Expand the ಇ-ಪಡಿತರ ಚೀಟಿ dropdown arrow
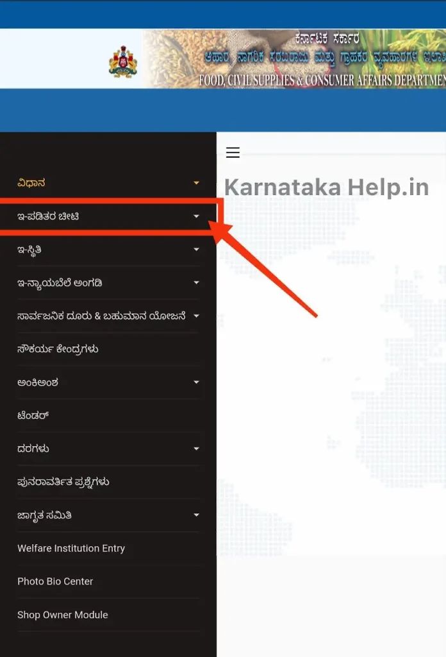 196,216
